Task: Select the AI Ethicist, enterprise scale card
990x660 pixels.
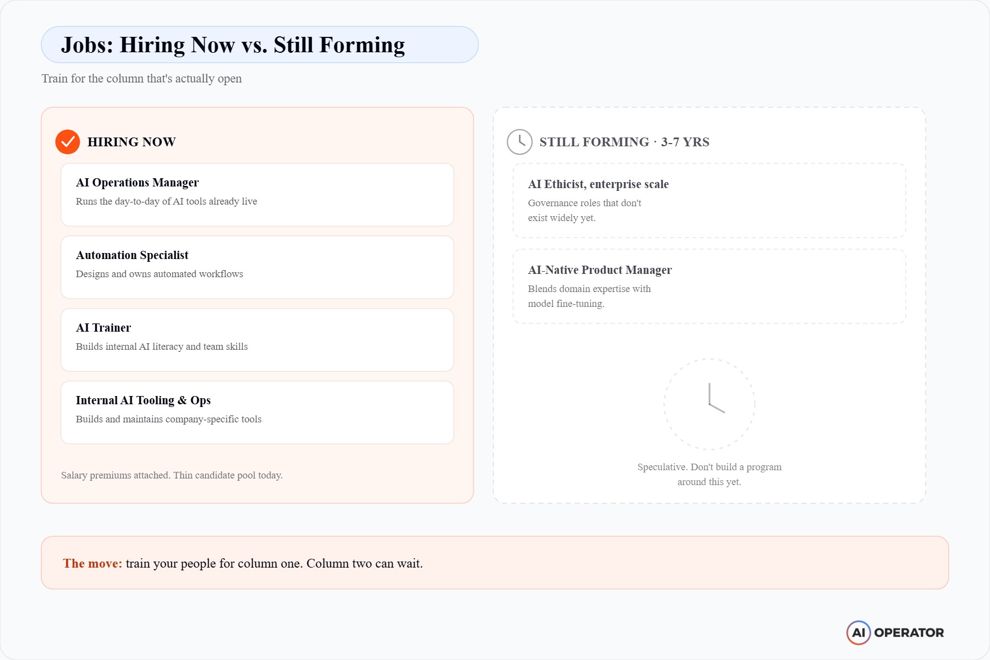Action: click(x=710, y=200)
